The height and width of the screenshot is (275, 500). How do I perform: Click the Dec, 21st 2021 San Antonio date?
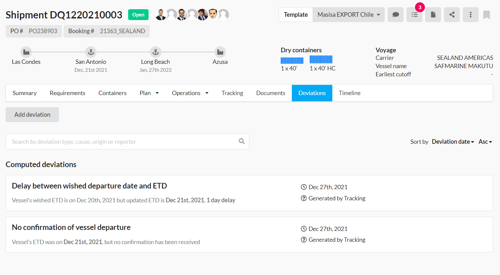point(91,70)
